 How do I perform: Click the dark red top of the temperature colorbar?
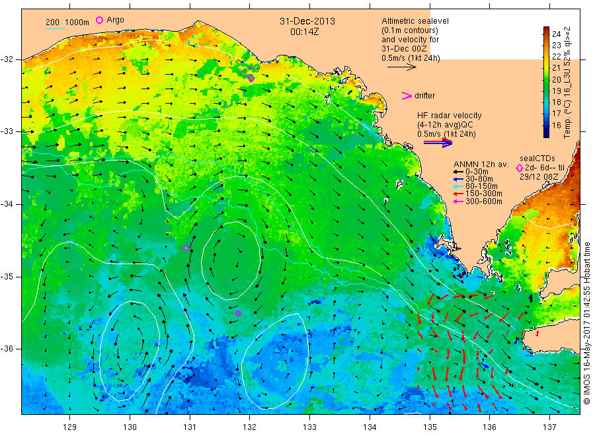[x=546, y=30]
